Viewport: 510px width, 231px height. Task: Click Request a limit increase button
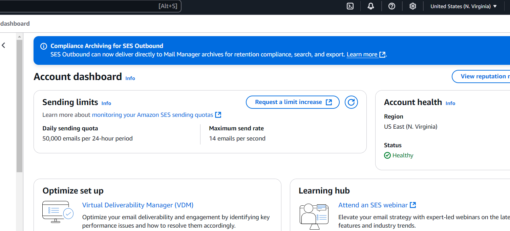coord(293,102)
